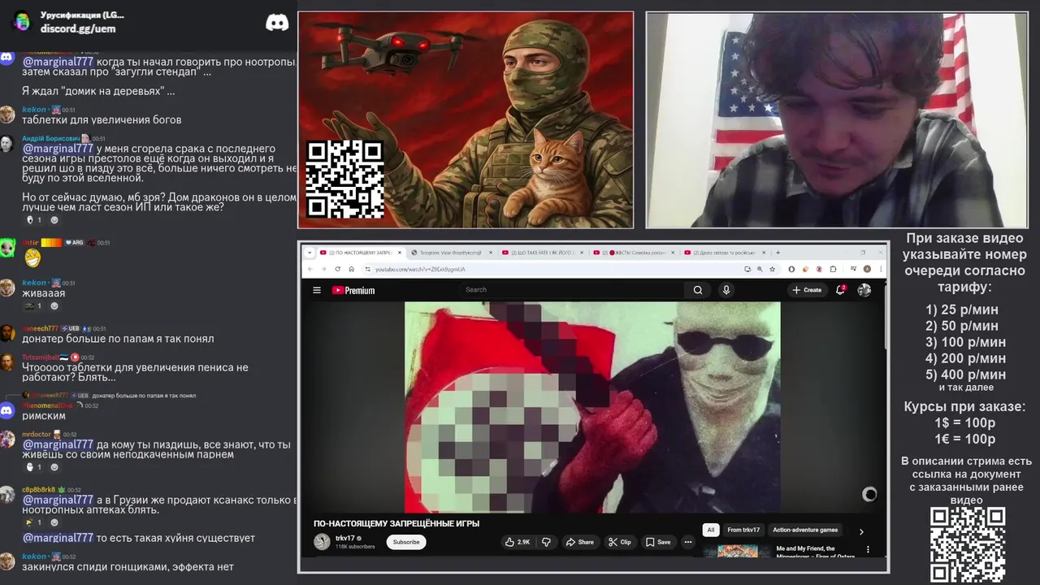The height and width of the screenshot is (585, 1040).
Task: Open options for Me and My Friend video
Action: 868,550
